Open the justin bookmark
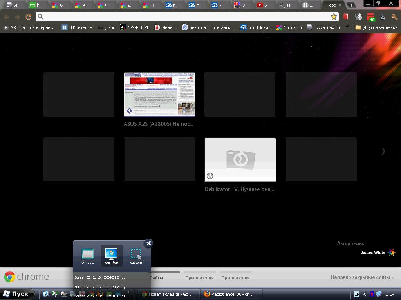Image resolution: width=401 pixels, height=300 pixels. coord(106,27)
